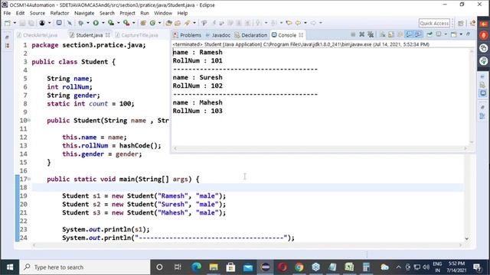The image size is (490, 275).
Task: Click the Console horizontal scrollbar
Action: pyautogui.click(x=320, y=148)
